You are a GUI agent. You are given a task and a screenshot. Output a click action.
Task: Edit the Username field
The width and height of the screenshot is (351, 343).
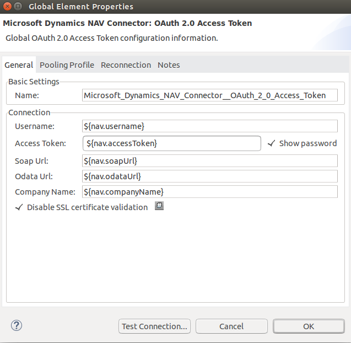210,126
